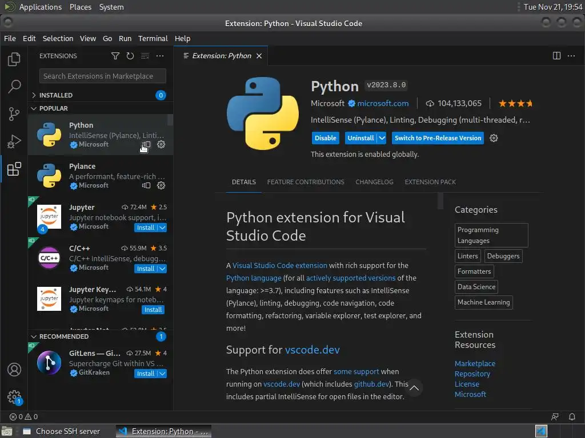
Task: Open GitLens Install dropdown arrow
Action: [162, 374]
